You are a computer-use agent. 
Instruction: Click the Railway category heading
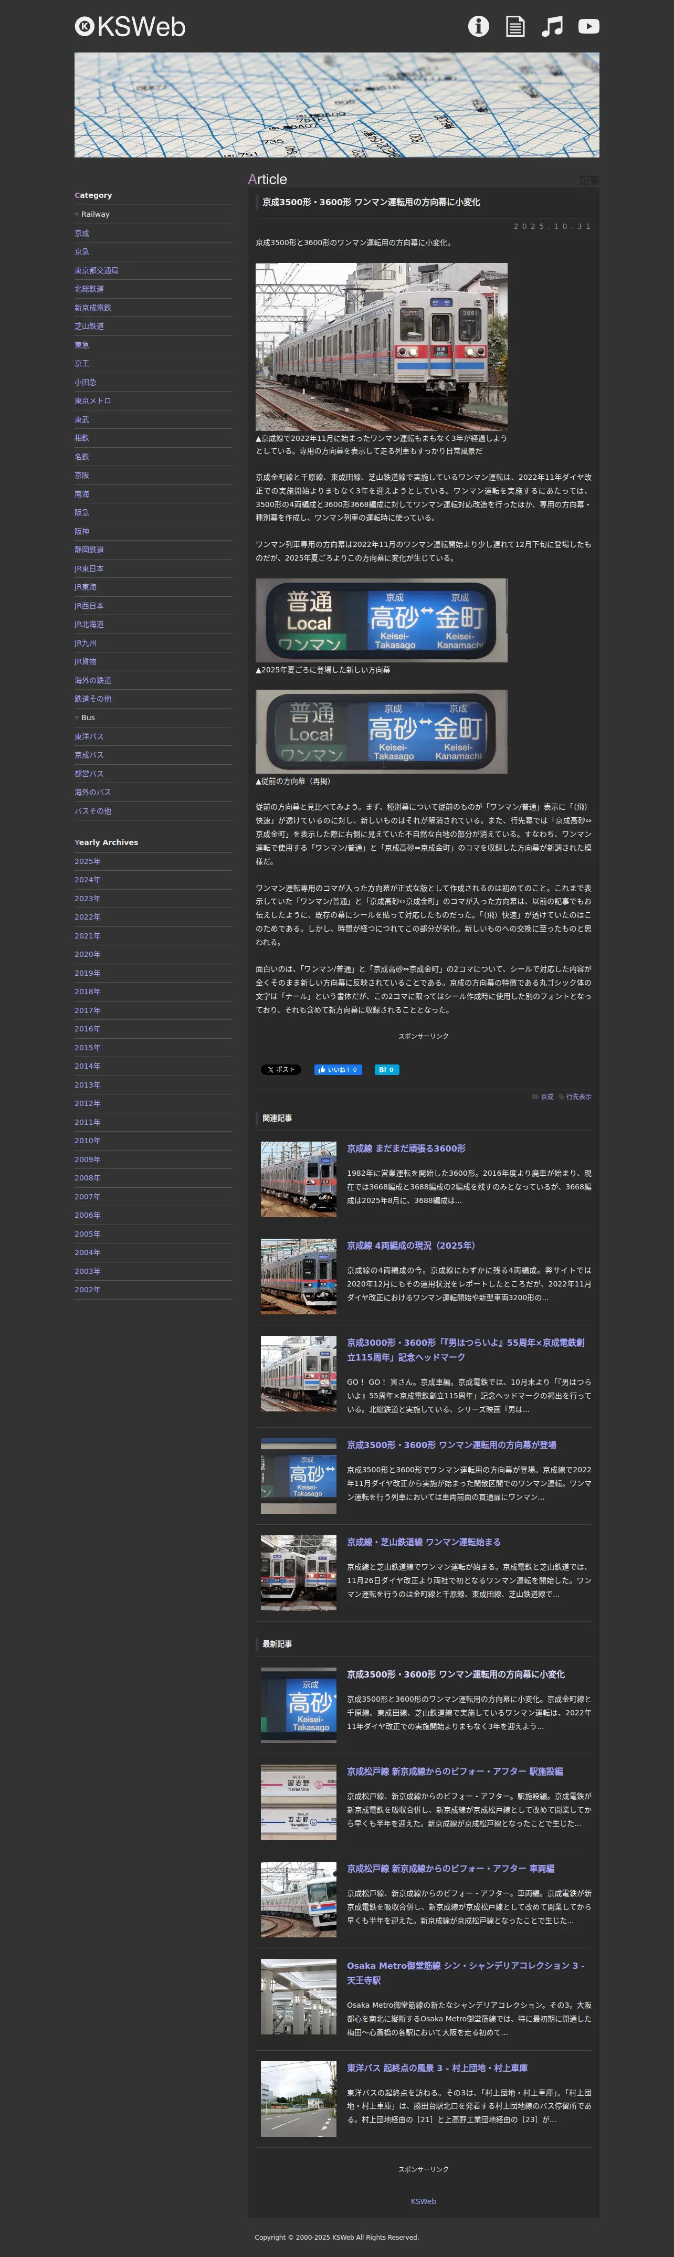96,214
